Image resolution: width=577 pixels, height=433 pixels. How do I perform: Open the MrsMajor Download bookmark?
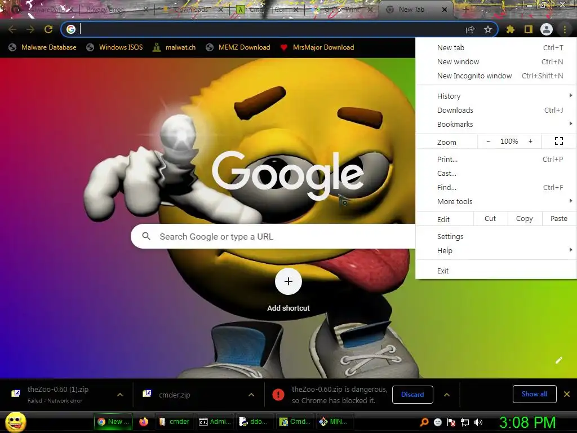(317, 47)
